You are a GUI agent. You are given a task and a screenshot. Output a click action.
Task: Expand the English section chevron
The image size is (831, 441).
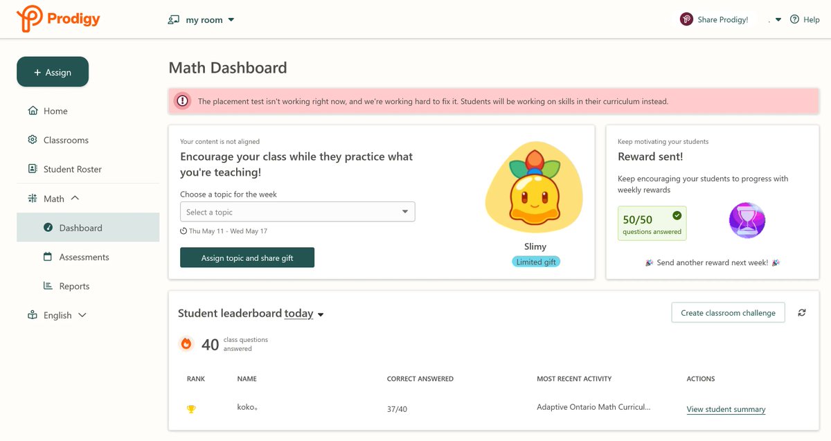tap(82, 315)
